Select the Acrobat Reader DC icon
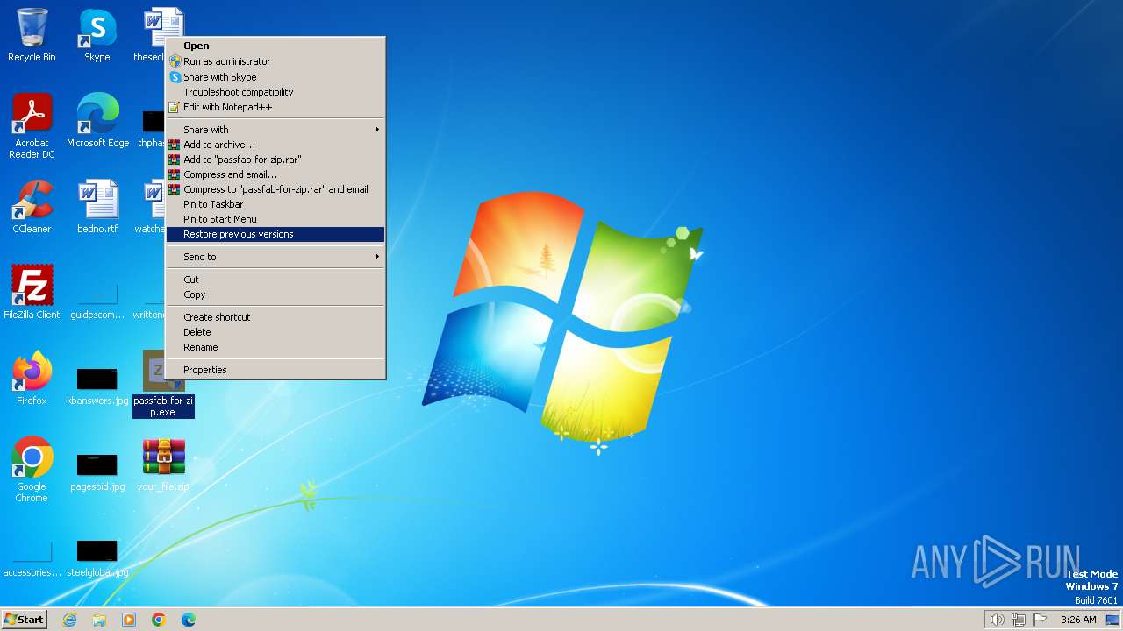 click(x=32, y=126)
